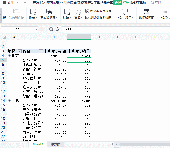170x148 pixels.
Task: Click Fields, Items (字段、项目) icon
Action: click(125, 12)
